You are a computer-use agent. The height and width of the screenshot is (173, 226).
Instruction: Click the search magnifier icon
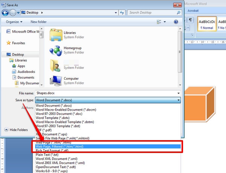pyautogui.click(x=179, y=13)
